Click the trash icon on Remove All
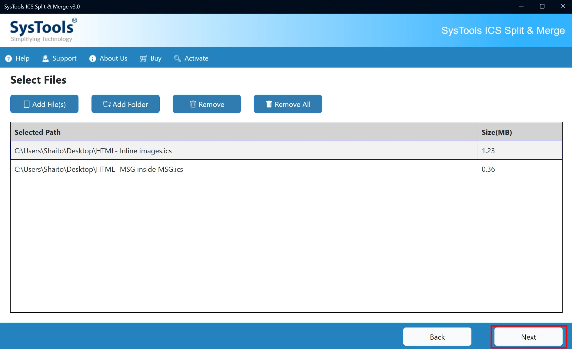Image resolution: width=572 pixels, height=349 pixels. (269, 104)
